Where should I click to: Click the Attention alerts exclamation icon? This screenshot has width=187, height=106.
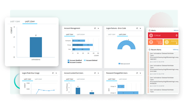[x=167, y=42]
